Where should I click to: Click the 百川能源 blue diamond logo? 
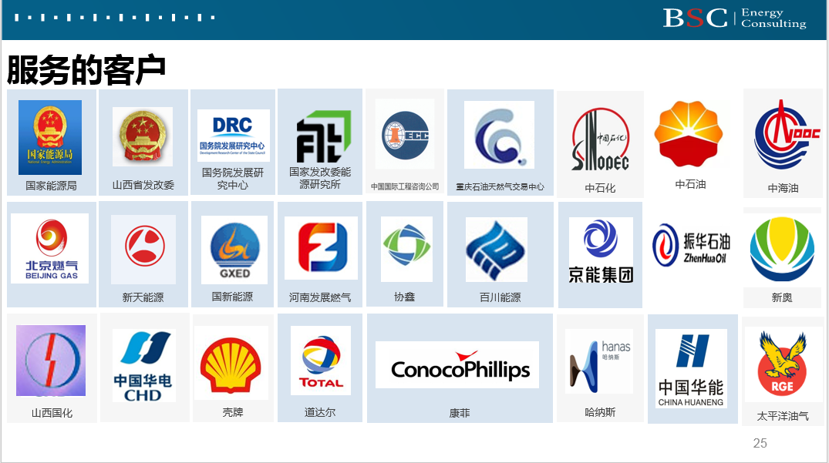tap(496, 250)
